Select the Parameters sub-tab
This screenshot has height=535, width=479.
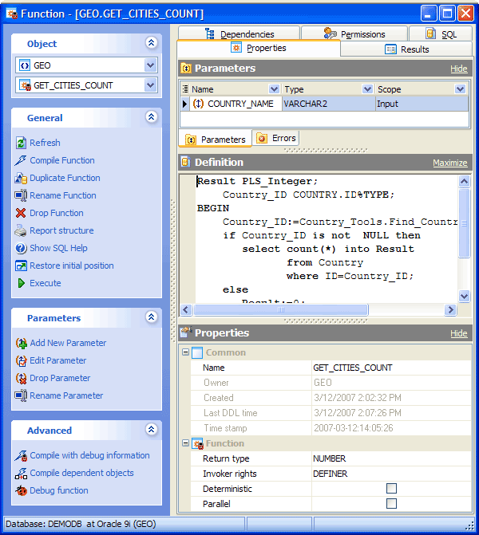(216, 140)
